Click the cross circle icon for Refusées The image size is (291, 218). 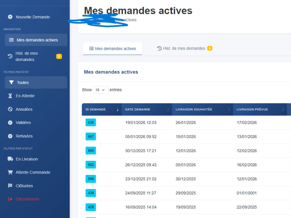(10, 136)
